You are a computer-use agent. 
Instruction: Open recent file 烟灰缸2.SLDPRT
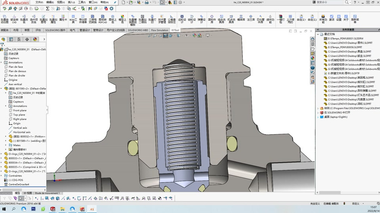click(x=349, y=82)
